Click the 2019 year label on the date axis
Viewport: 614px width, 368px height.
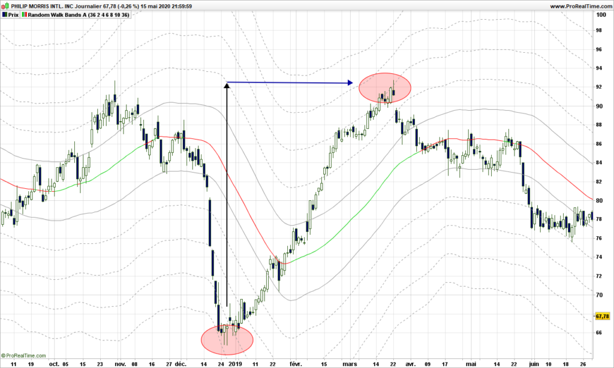[235, 364]
